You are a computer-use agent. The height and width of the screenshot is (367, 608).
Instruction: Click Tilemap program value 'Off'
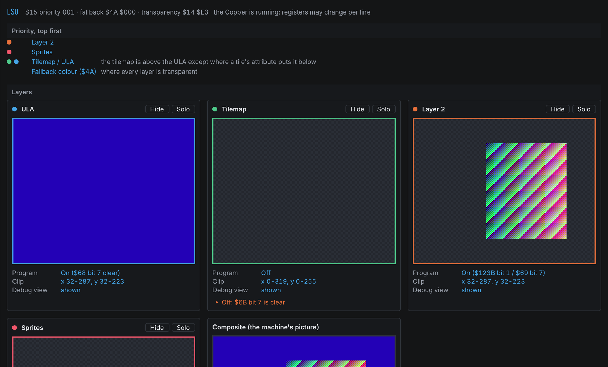(266, 273)
